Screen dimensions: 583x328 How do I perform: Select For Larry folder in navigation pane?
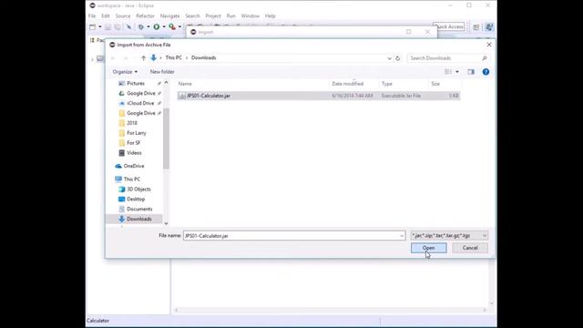(132, 133)
